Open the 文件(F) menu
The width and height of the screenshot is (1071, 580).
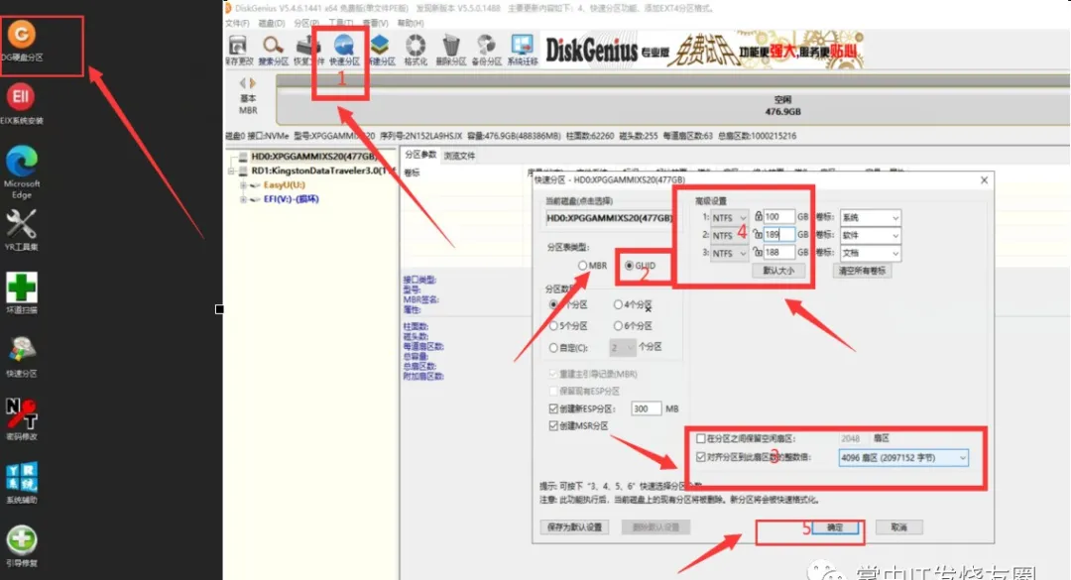[237, 23]
